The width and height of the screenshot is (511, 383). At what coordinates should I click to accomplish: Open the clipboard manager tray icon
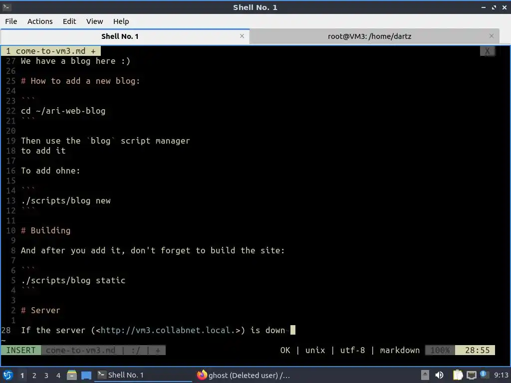point(458,375)
